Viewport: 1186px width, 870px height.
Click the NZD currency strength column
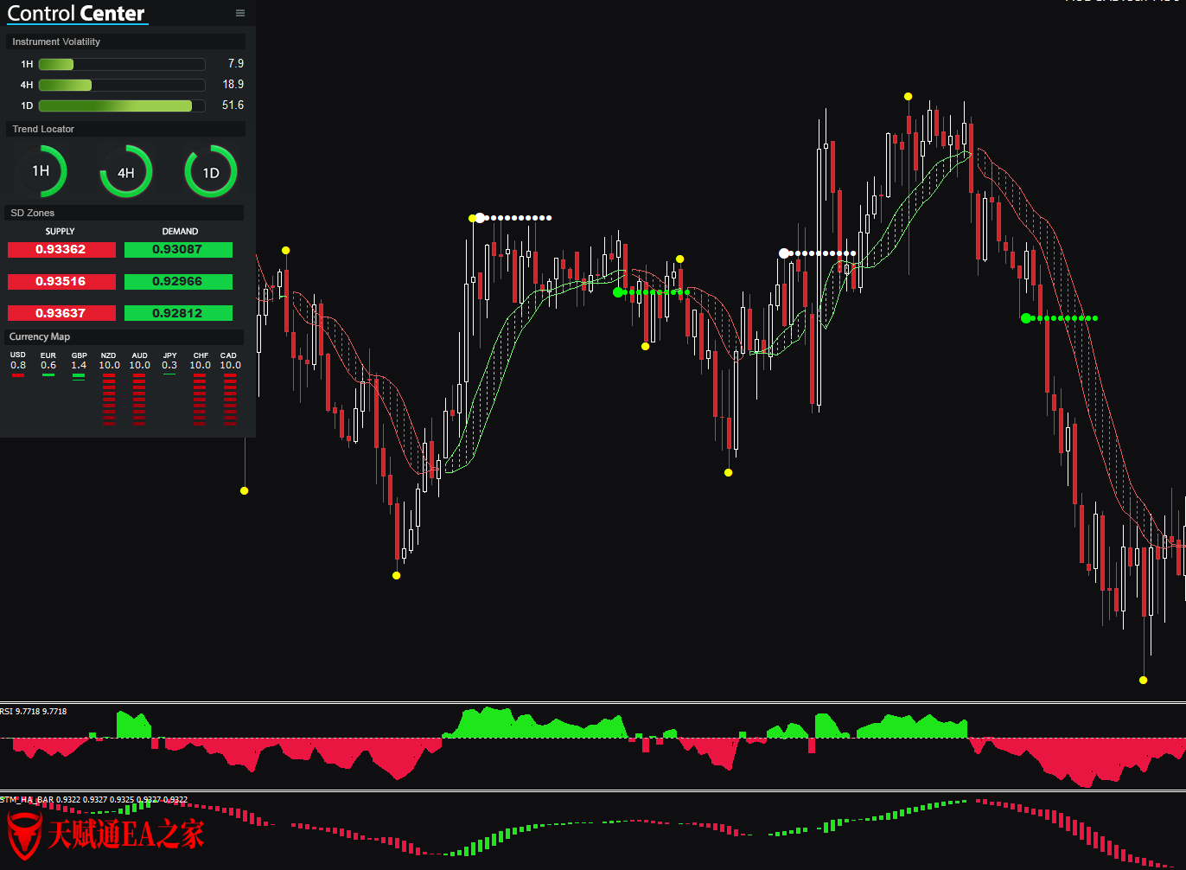pos(109,389)
